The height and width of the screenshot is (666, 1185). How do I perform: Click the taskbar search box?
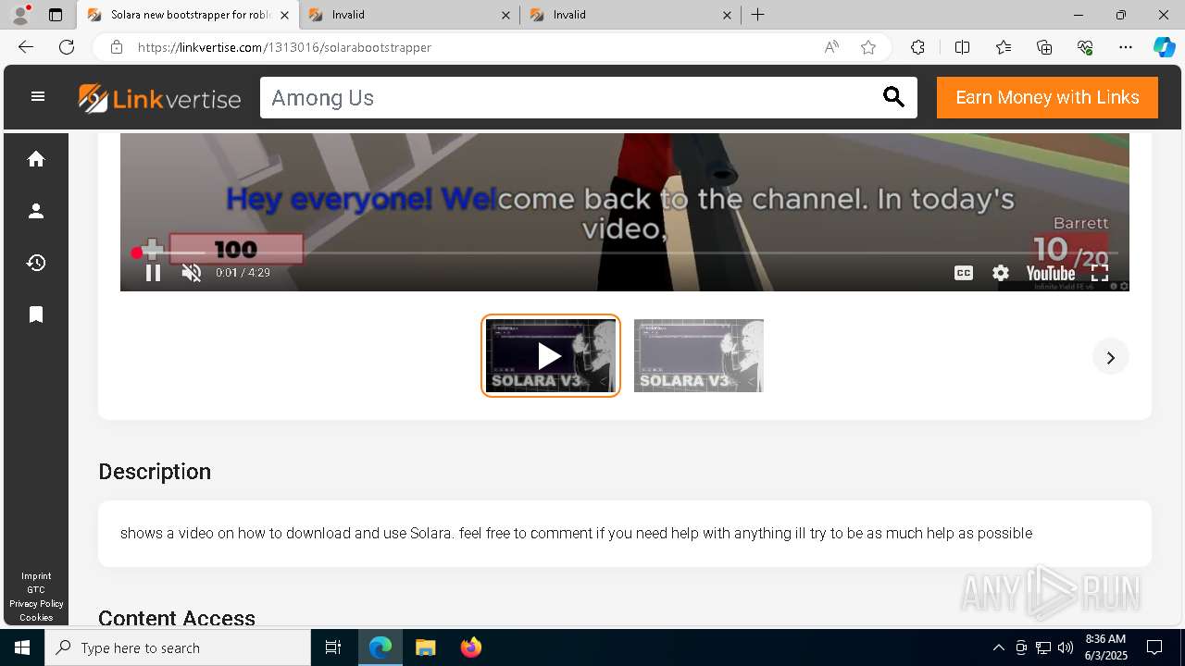(x=178, y=647)
